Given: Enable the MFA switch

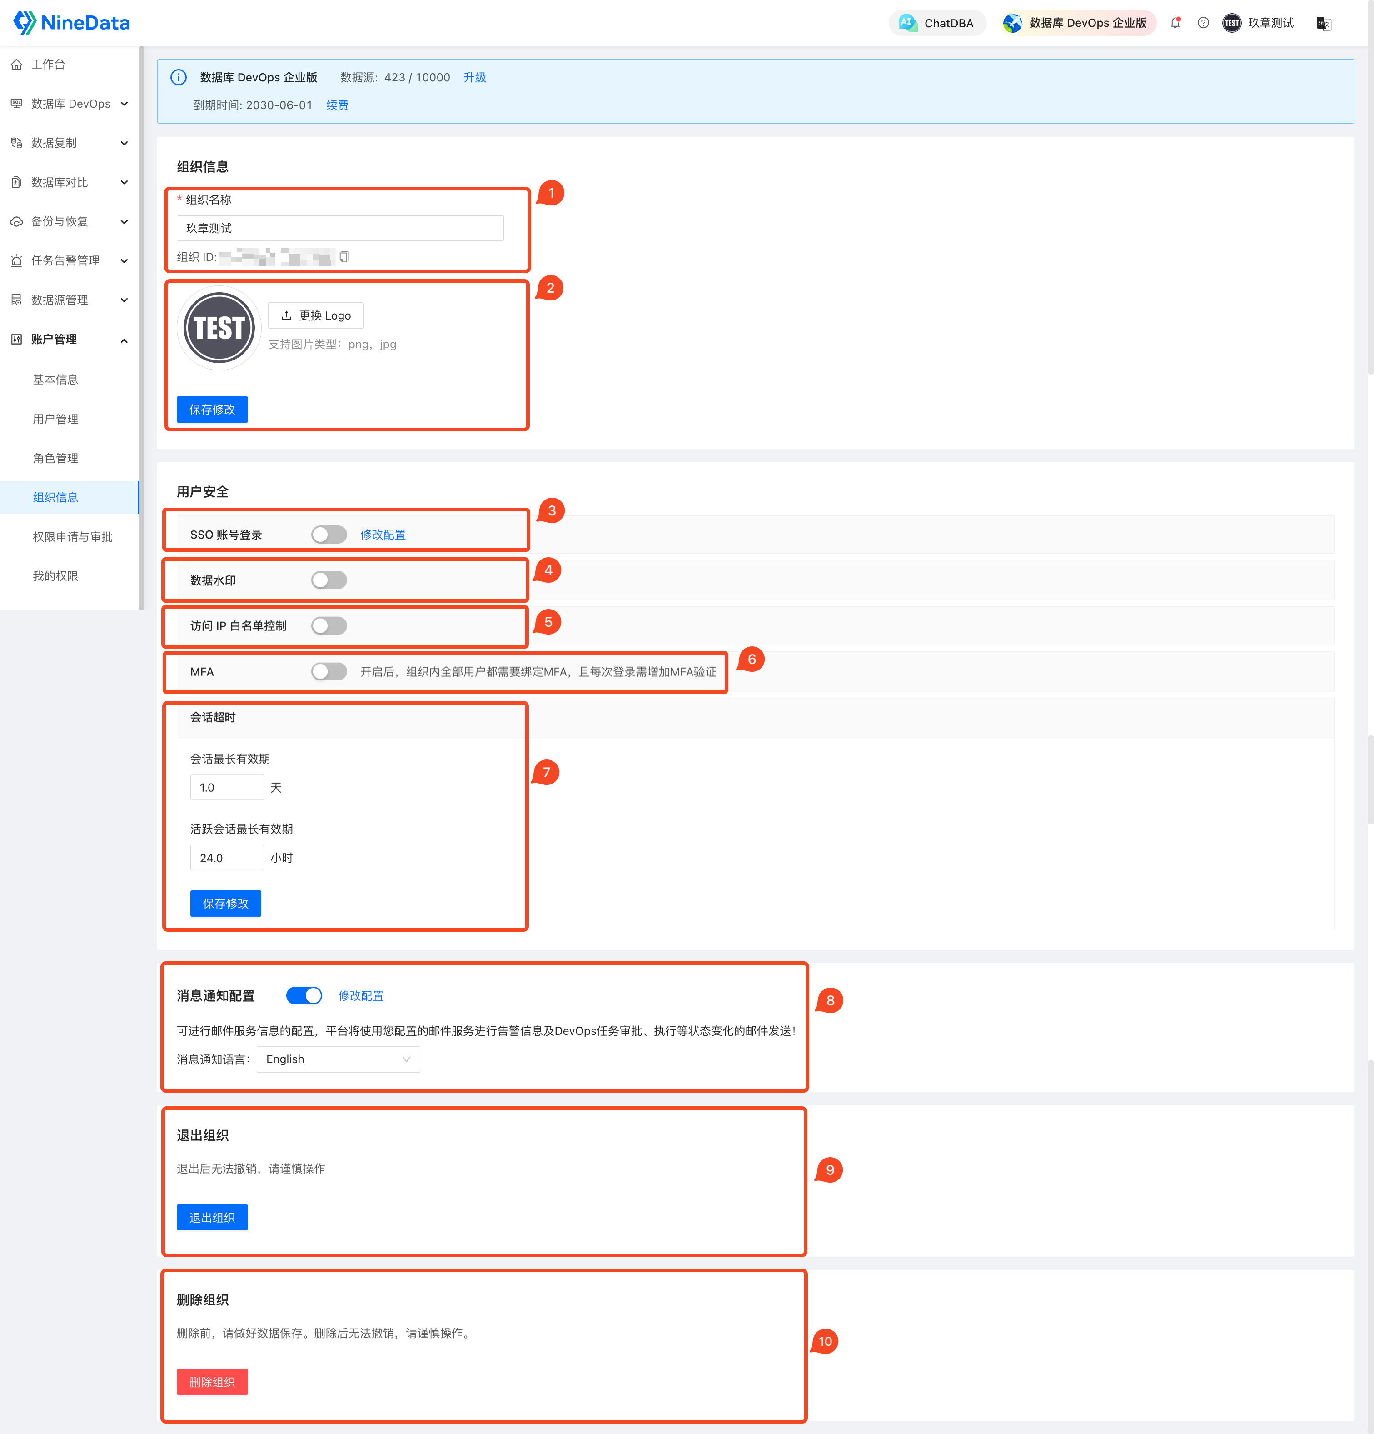Looking at the screenshot, I should click(329, 672).
